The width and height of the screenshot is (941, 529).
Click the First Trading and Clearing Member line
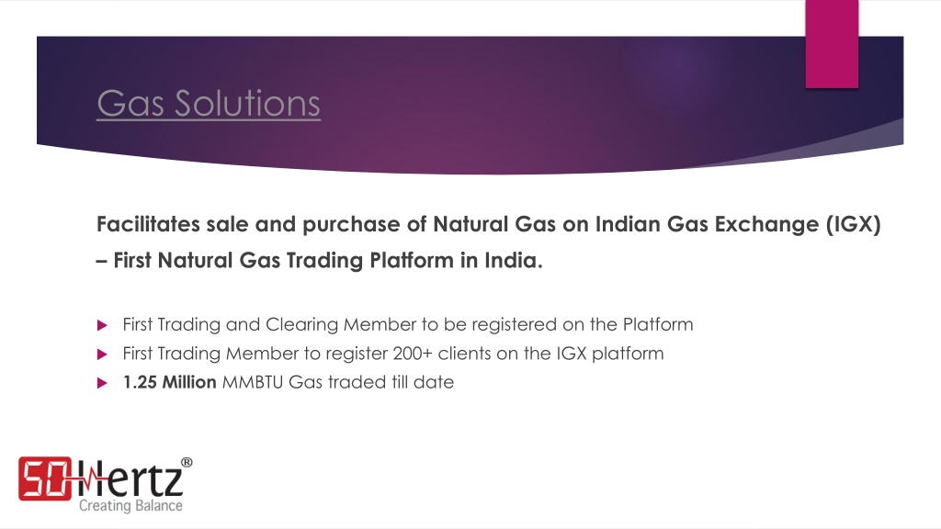pos(407,324)
